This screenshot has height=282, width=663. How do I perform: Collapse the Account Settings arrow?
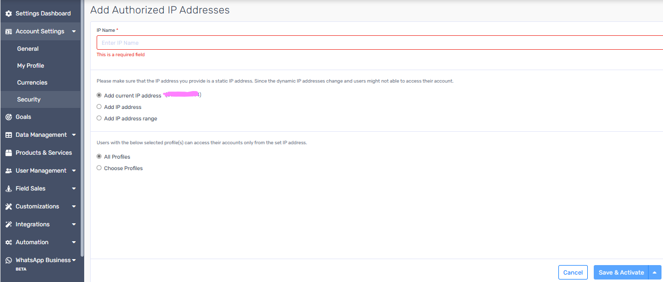click(x=74, y=31)
